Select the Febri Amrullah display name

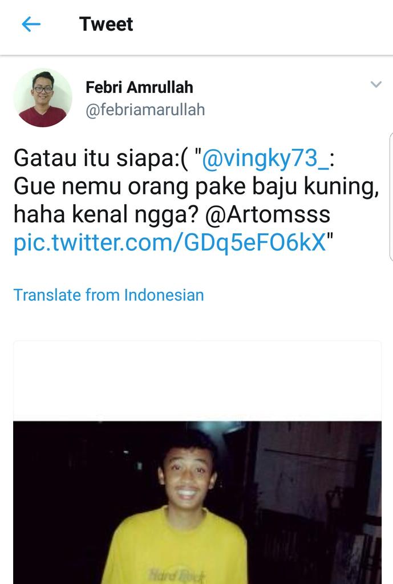tap(139, 87)
